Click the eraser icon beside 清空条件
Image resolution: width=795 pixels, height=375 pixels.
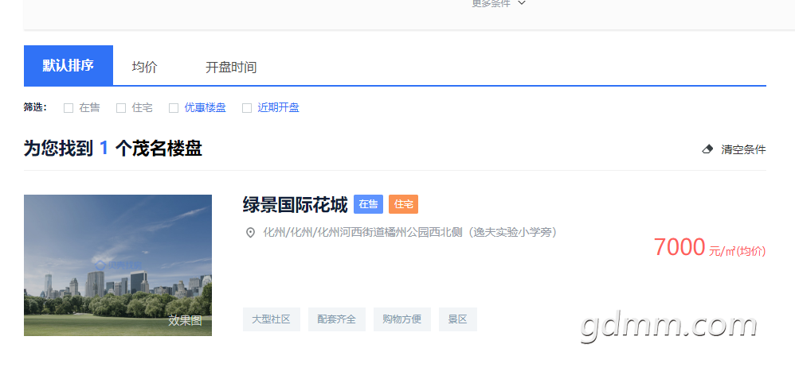707,149
